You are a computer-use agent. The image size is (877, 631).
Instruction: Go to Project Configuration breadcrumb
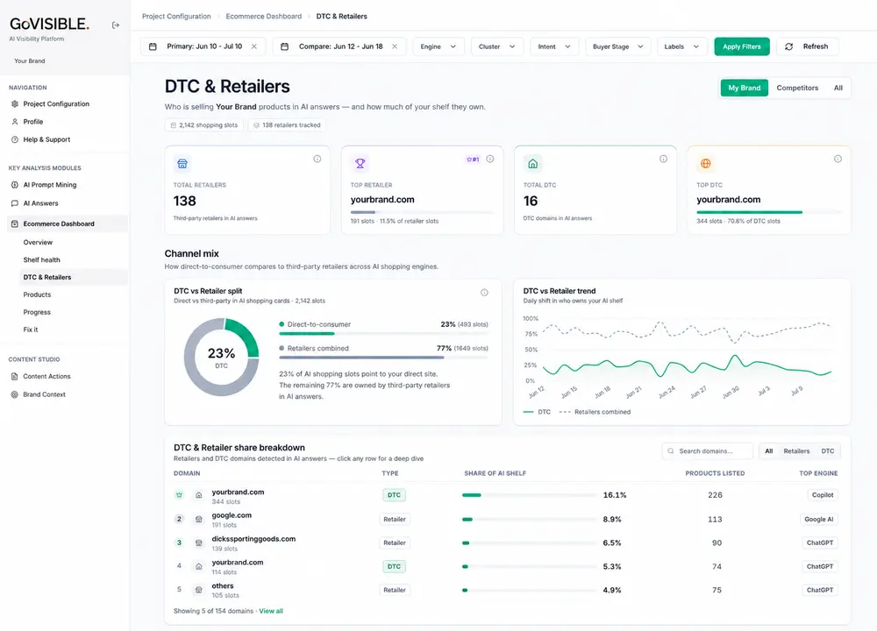[176, 16]
